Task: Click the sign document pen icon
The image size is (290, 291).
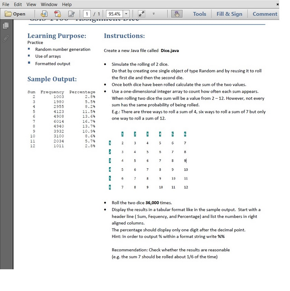Action: click(71, 14)
